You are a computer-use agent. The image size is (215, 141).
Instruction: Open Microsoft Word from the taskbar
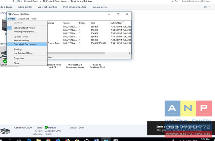(x=96, y=140)
